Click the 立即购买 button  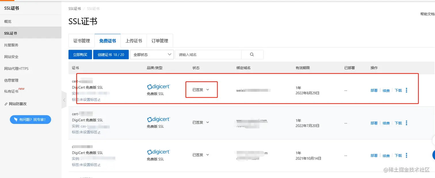tap(80, 55)
